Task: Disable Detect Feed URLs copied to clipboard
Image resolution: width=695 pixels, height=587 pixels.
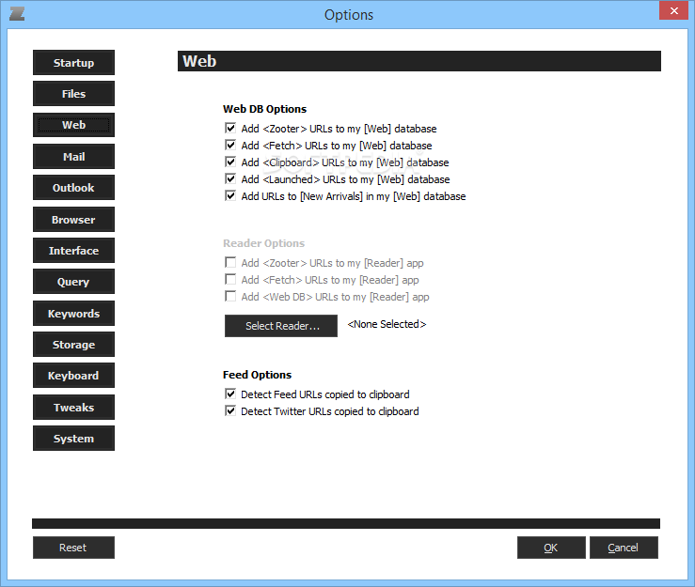Action: pyautogui.click(x=230, y=394)
